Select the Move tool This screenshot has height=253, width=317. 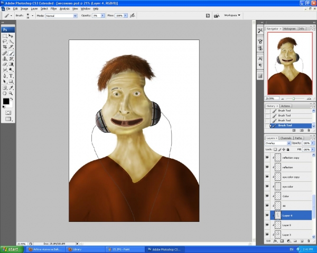point(11,36)
